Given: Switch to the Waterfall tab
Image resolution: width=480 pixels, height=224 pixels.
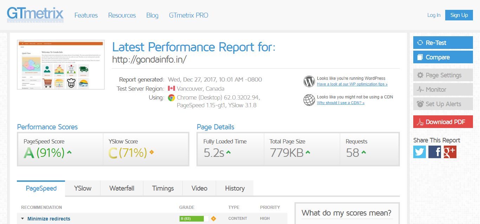Looking at the screenshot, I should (122, 188).
